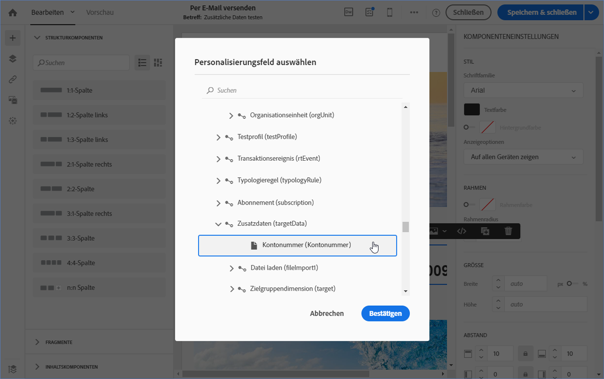The height and width of the screenshot is (379, 604).
Task: Click the link icon in left sidebar
Action: click(x=13, y=80)
